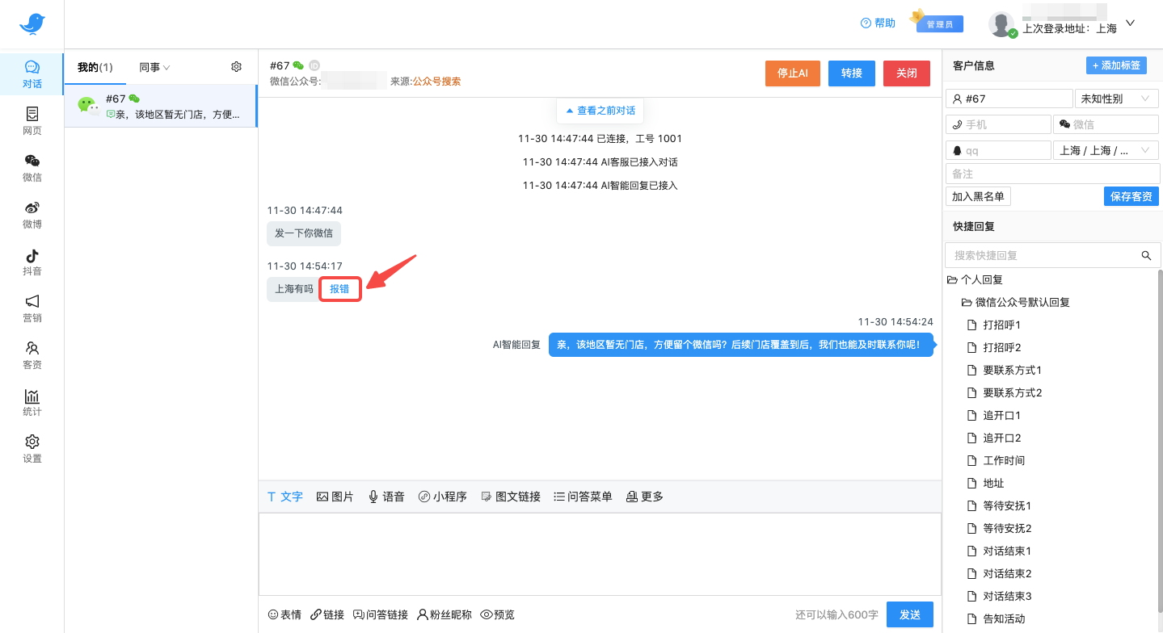Open the 微博 section in left sidebar
The width and height of the screenshot is (1163, 633).
[x=32, y=215]
